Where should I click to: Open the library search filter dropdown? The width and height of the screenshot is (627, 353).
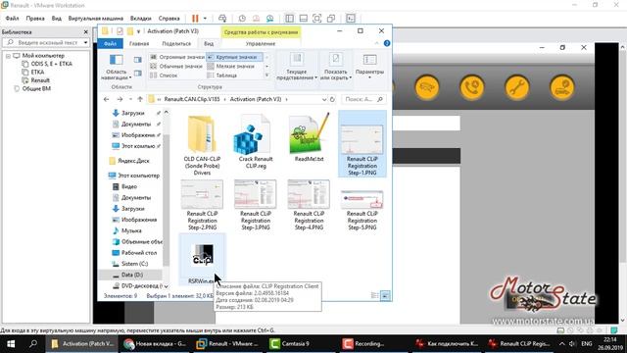click(85, 42)
